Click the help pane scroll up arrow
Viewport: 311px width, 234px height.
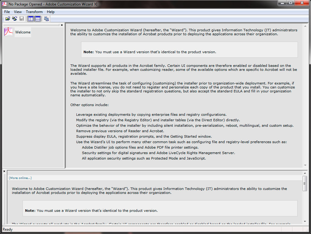(x=305, y=173)
